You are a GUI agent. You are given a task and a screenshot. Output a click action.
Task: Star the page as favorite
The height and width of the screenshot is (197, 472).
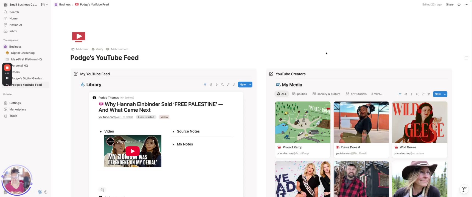[x=459, y=5]
